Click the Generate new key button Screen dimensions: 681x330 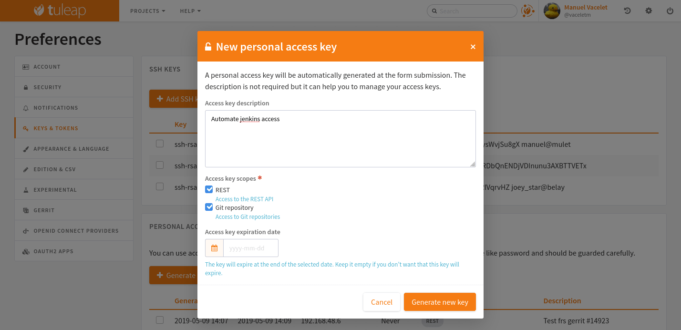pyautogui.click(x=439, y=302)
